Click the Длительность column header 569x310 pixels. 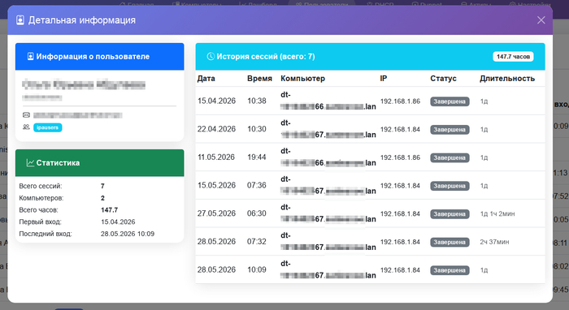[x=507, y=79]
